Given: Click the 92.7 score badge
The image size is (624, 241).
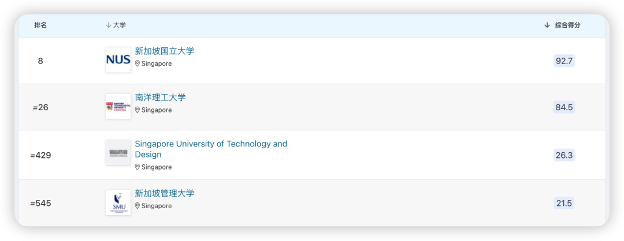Looking at the screenshot, I should click(x=564, y=61).
